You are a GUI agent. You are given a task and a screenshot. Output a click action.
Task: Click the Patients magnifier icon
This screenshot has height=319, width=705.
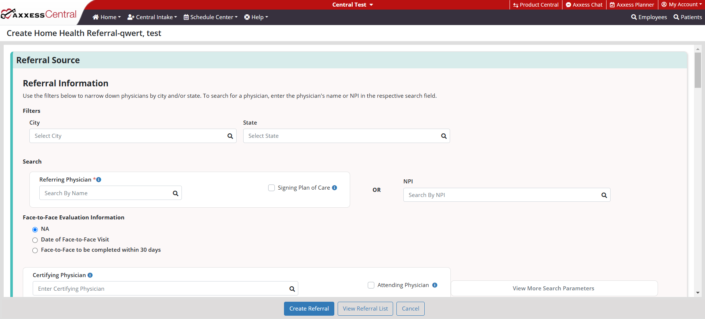676,17
